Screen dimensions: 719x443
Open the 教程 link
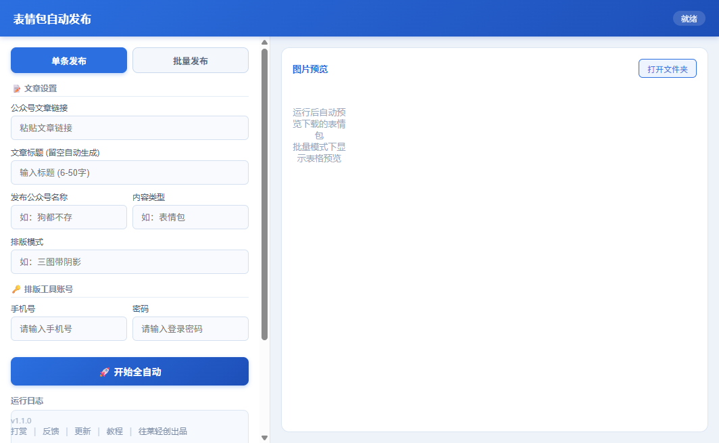click(115, 431)
